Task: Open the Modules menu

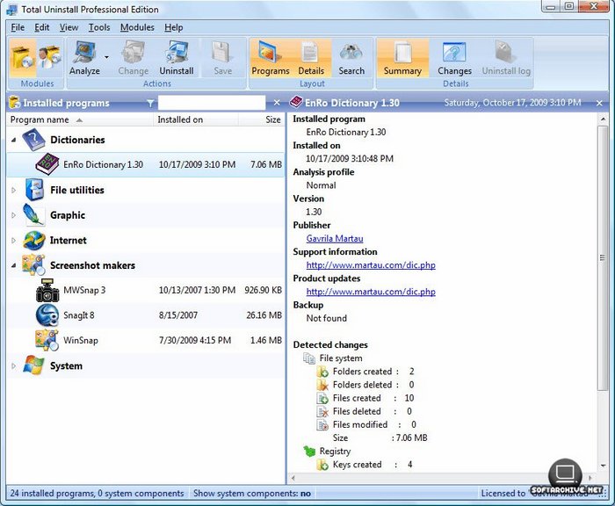Action: pos(137,27)
